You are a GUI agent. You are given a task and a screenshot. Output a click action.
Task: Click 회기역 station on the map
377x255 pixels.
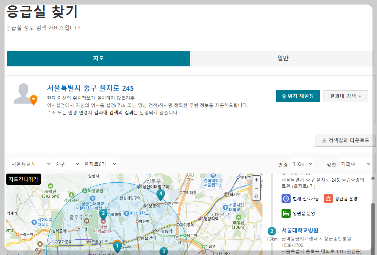tap(232, 194)
